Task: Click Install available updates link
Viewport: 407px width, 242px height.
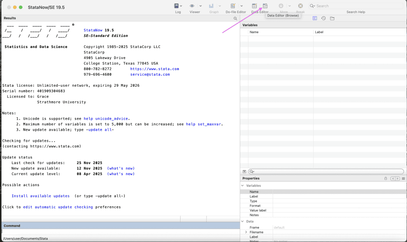Action: tap(41, 196)
